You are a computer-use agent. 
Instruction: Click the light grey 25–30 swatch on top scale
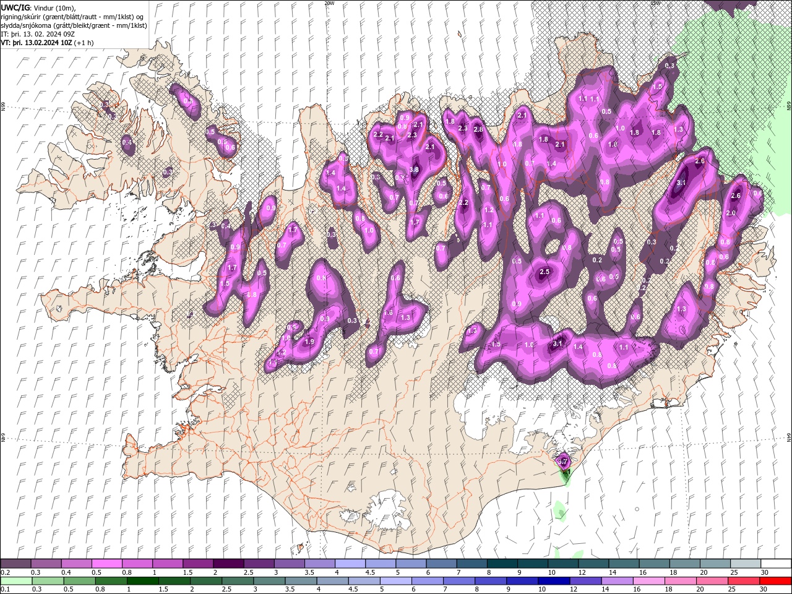click(746, 564)
